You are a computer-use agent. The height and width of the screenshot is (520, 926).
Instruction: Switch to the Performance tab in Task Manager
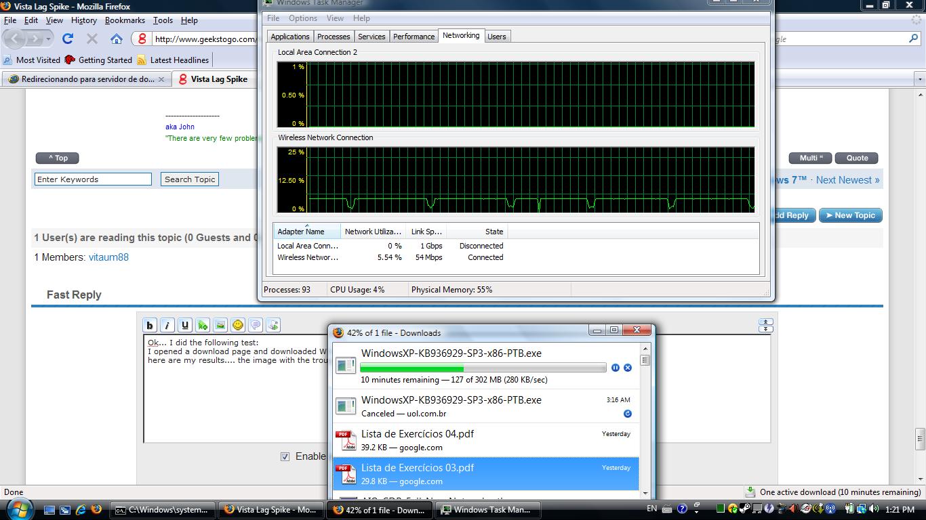click(x=414, y=37)
